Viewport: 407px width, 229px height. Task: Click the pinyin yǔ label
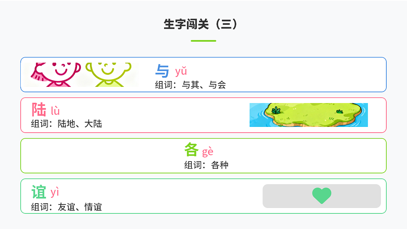(181, 72)
